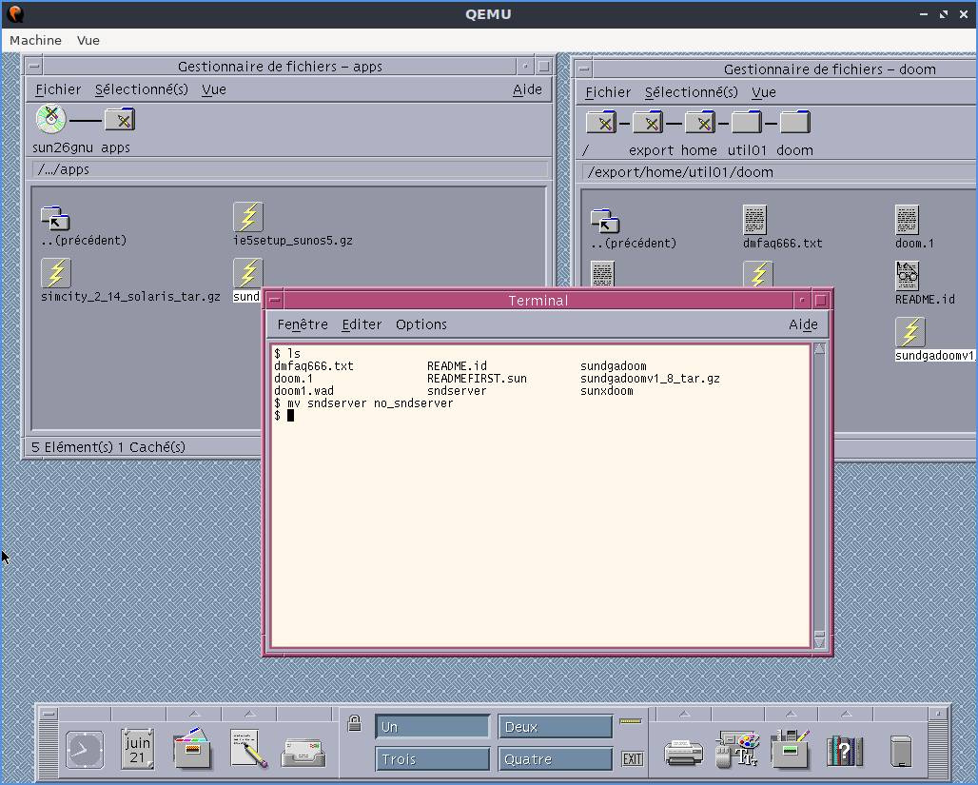Click the home folder icon in doom path

point(700,122)
